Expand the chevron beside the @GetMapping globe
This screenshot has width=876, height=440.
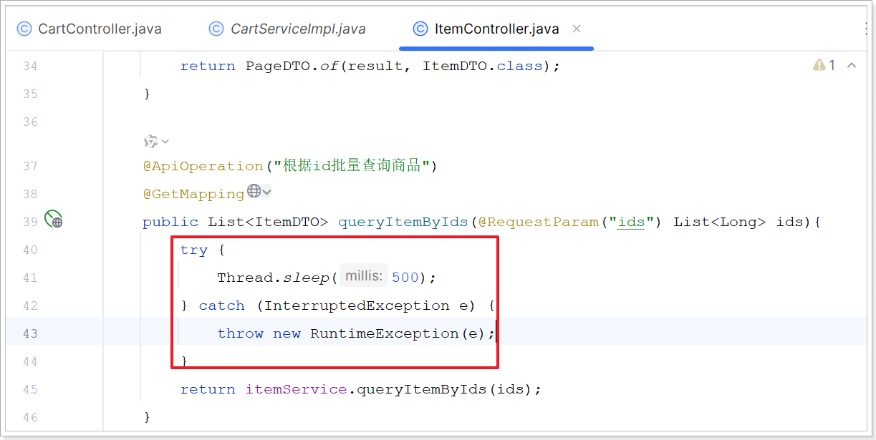tap(266, 192)
